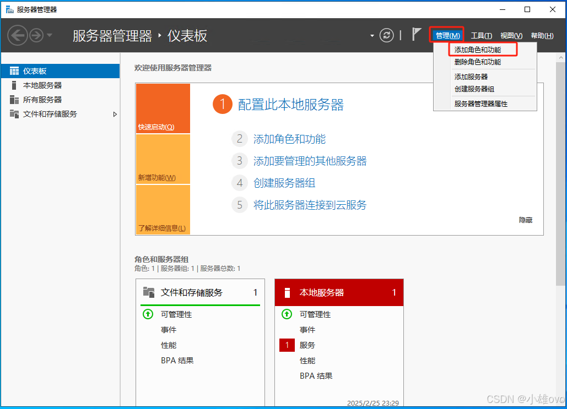
Task: Choose 添加服务器 from the menu
Action: coord(471,77)
